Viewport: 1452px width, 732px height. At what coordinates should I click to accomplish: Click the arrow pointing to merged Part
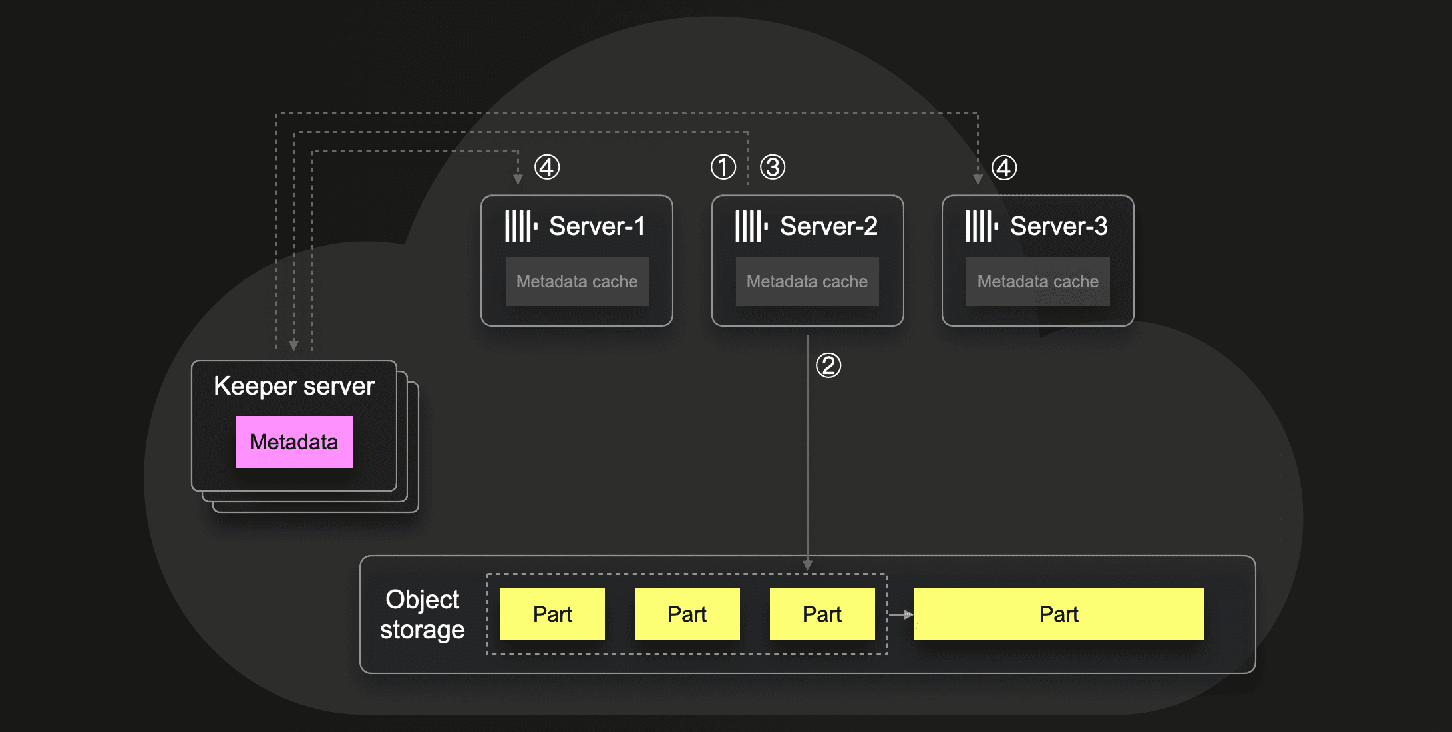901,614
